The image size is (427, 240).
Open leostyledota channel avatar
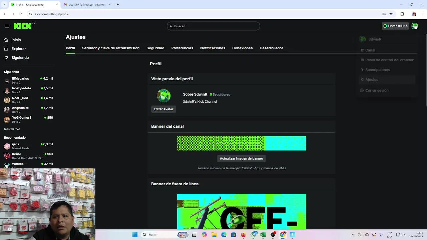(x=7, y=90)
